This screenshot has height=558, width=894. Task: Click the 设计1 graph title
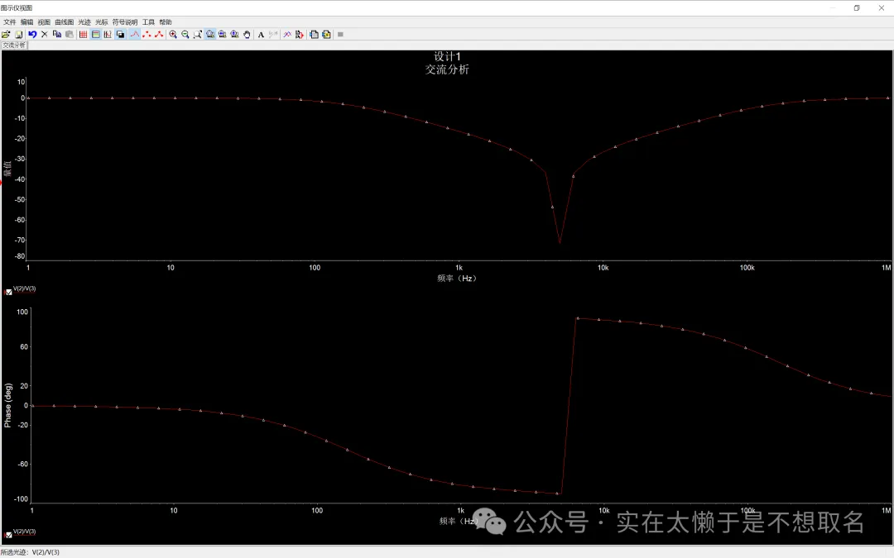click(x=447, y=57)
